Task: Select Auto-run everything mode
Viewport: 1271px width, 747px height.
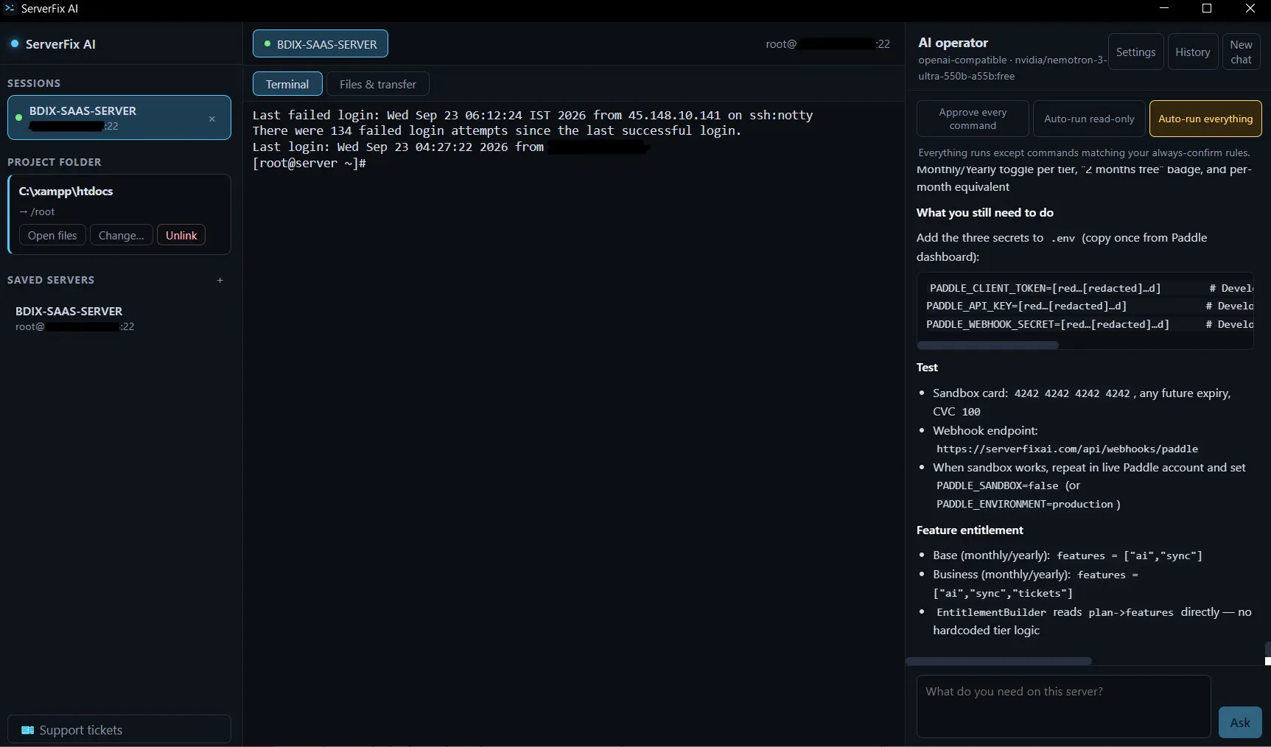Action: (1205, 119)
